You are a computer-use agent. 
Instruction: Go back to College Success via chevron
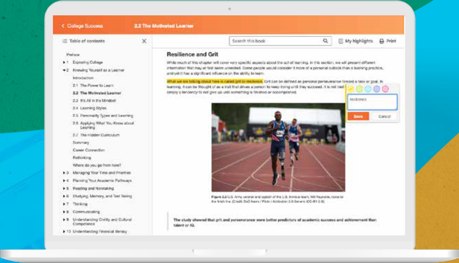[63, 26]
